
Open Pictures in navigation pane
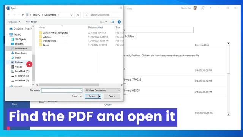[17, 62]
